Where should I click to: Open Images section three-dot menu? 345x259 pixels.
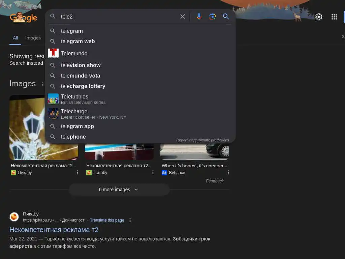pos(42,84)
